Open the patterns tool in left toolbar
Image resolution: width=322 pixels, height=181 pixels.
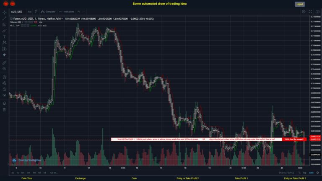4,43
